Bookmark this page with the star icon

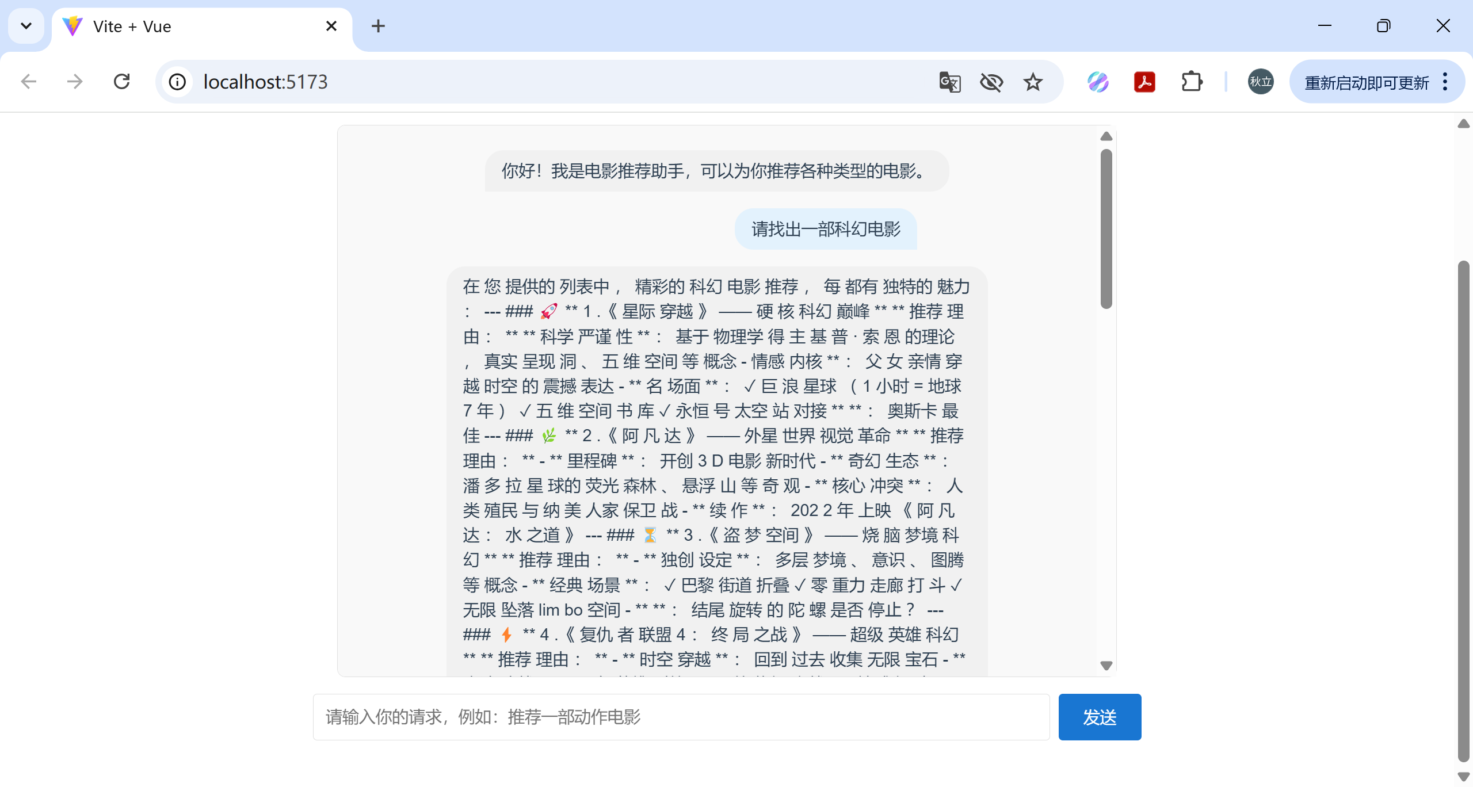(x=1033, y=82)
